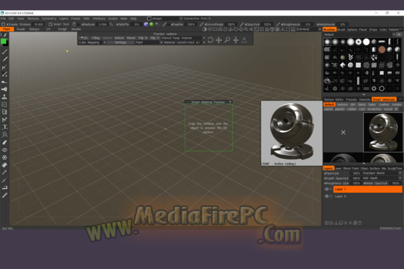This screenshot has height=269, width=404.
Task: Click the zoom magnifier in camera toolbar
Action: coord(246,29)
